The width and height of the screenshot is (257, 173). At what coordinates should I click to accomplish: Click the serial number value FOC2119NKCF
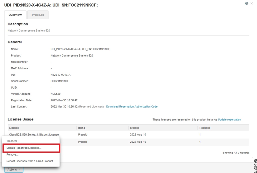[x=60, y=81]
